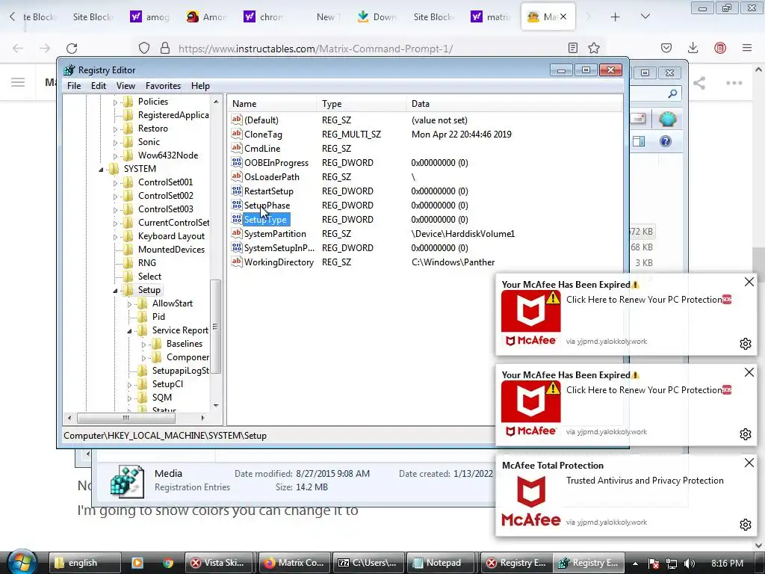Image resolution: width=765 pixels, height=574 pixels.
Task: Click the tracking protection shield icon
Action: 144,48
